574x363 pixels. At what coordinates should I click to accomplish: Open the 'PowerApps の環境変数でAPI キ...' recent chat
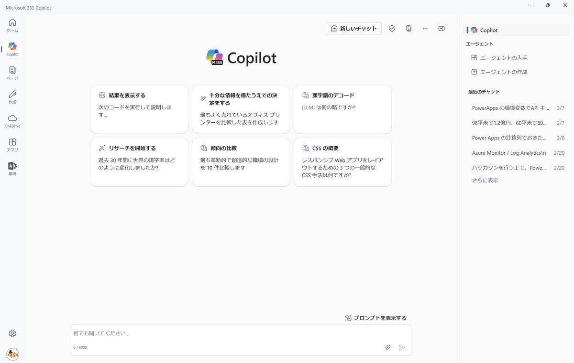click(x=509, y=108)
